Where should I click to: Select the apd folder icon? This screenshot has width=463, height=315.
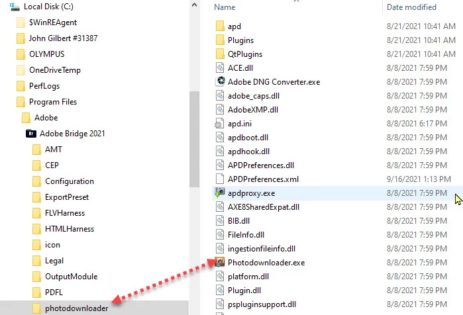[x=220, y=26]
